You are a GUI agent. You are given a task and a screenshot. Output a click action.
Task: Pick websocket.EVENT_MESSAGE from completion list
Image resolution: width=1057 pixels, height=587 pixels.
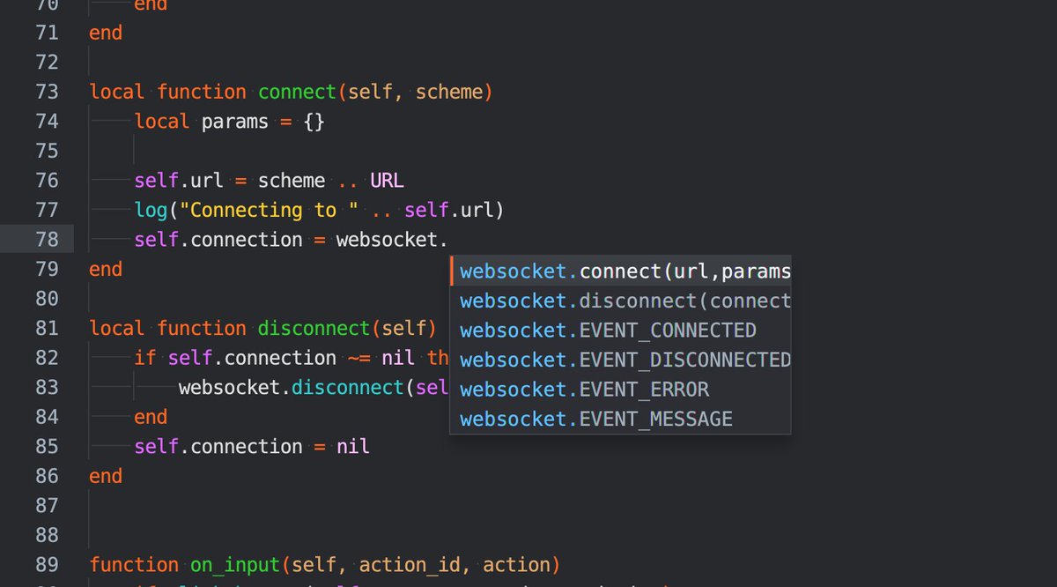click(x=620, y=419)
